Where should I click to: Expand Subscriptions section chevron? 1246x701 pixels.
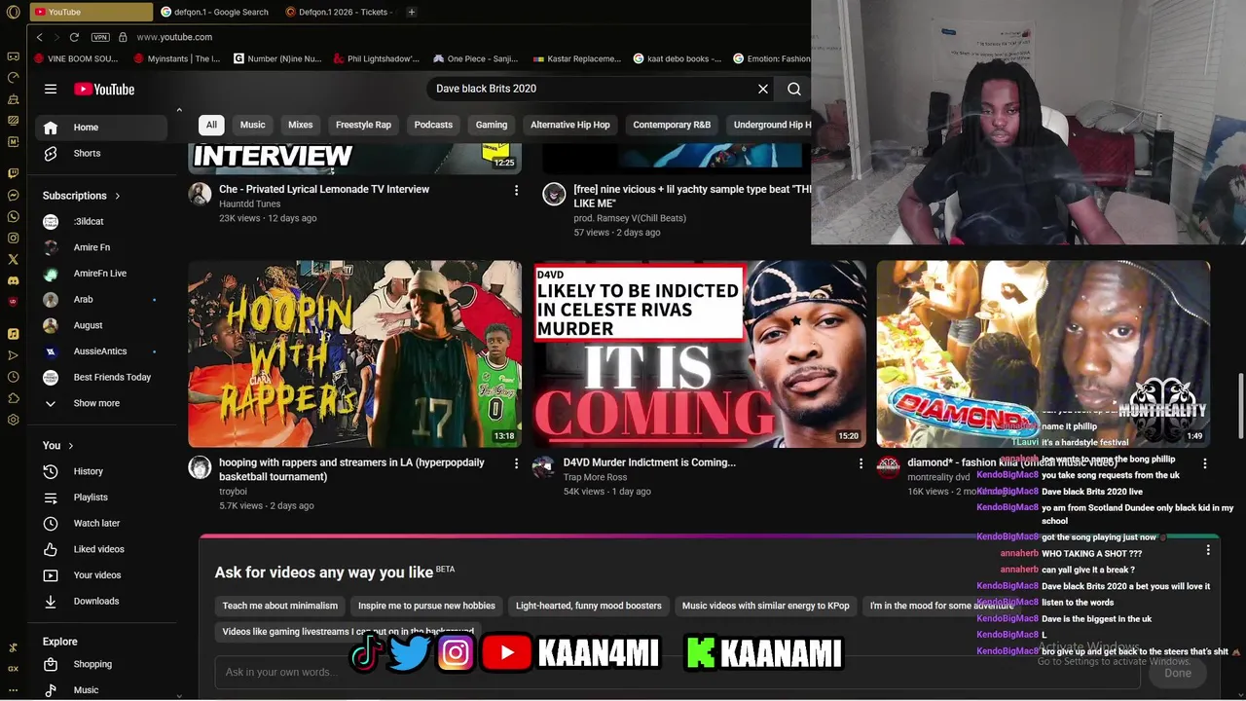(x=118, y=196)
